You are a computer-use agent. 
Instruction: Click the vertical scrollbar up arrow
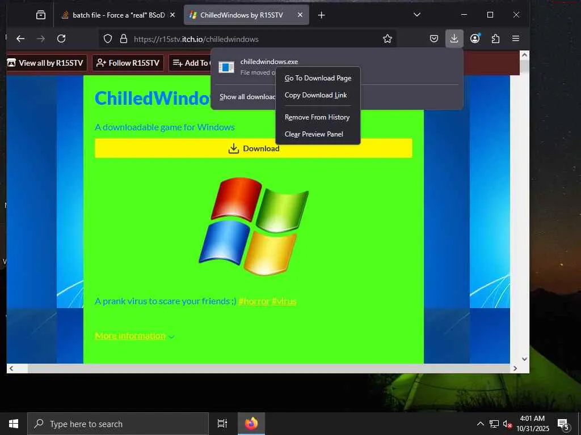click(524, 55)
